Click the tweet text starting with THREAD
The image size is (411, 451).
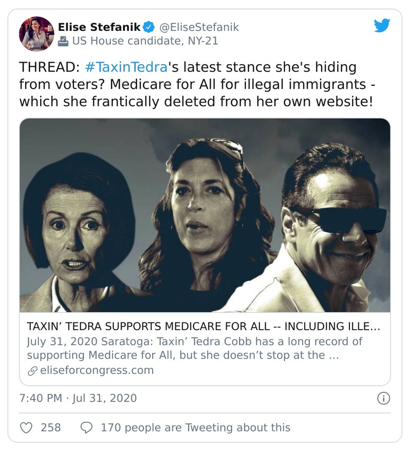(195, 84)
